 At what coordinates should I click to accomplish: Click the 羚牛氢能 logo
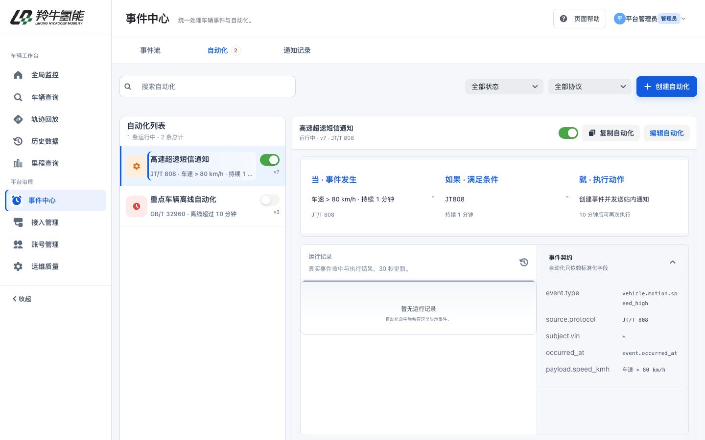click(47, 17)
